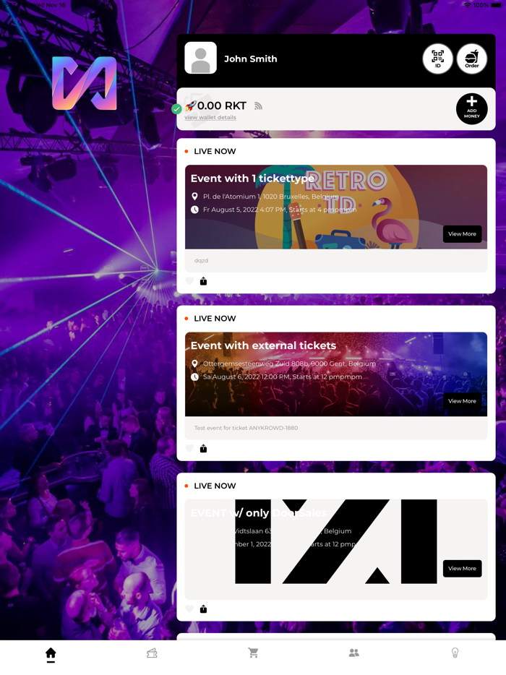Viewport: 506px width, 675px height.
Task: Tap John Smith's profile avatar
Action: click(x=201, y=58)
